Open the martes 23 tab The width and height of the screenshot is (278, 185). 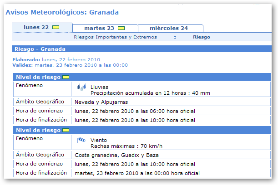(99, 29)
